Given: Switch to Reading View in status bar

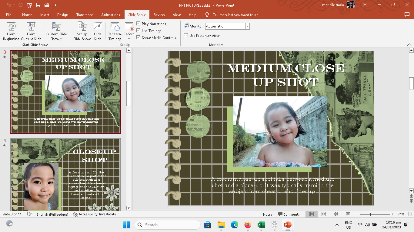Looking at the screenshot, I should tap(336, 214).
